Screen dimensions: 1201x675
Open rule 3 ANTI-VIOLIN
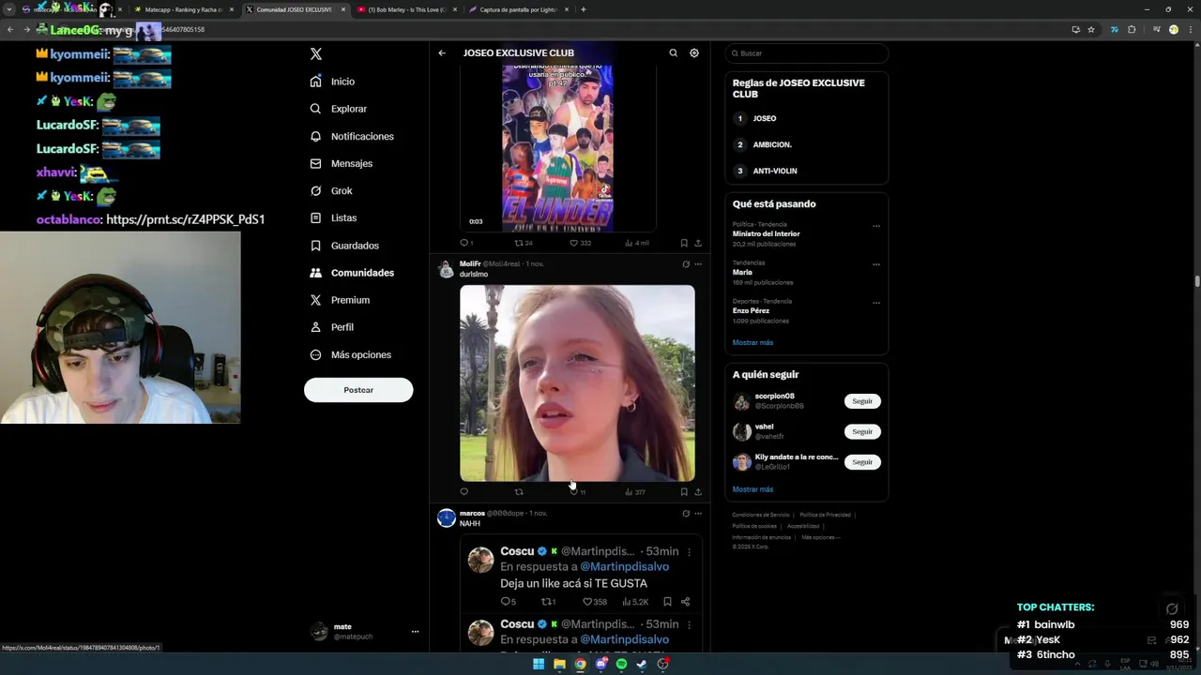pyautogui.click(x=806, y=172)
